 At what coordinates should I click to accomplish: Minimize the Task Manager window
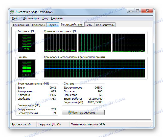pos(131,11)
